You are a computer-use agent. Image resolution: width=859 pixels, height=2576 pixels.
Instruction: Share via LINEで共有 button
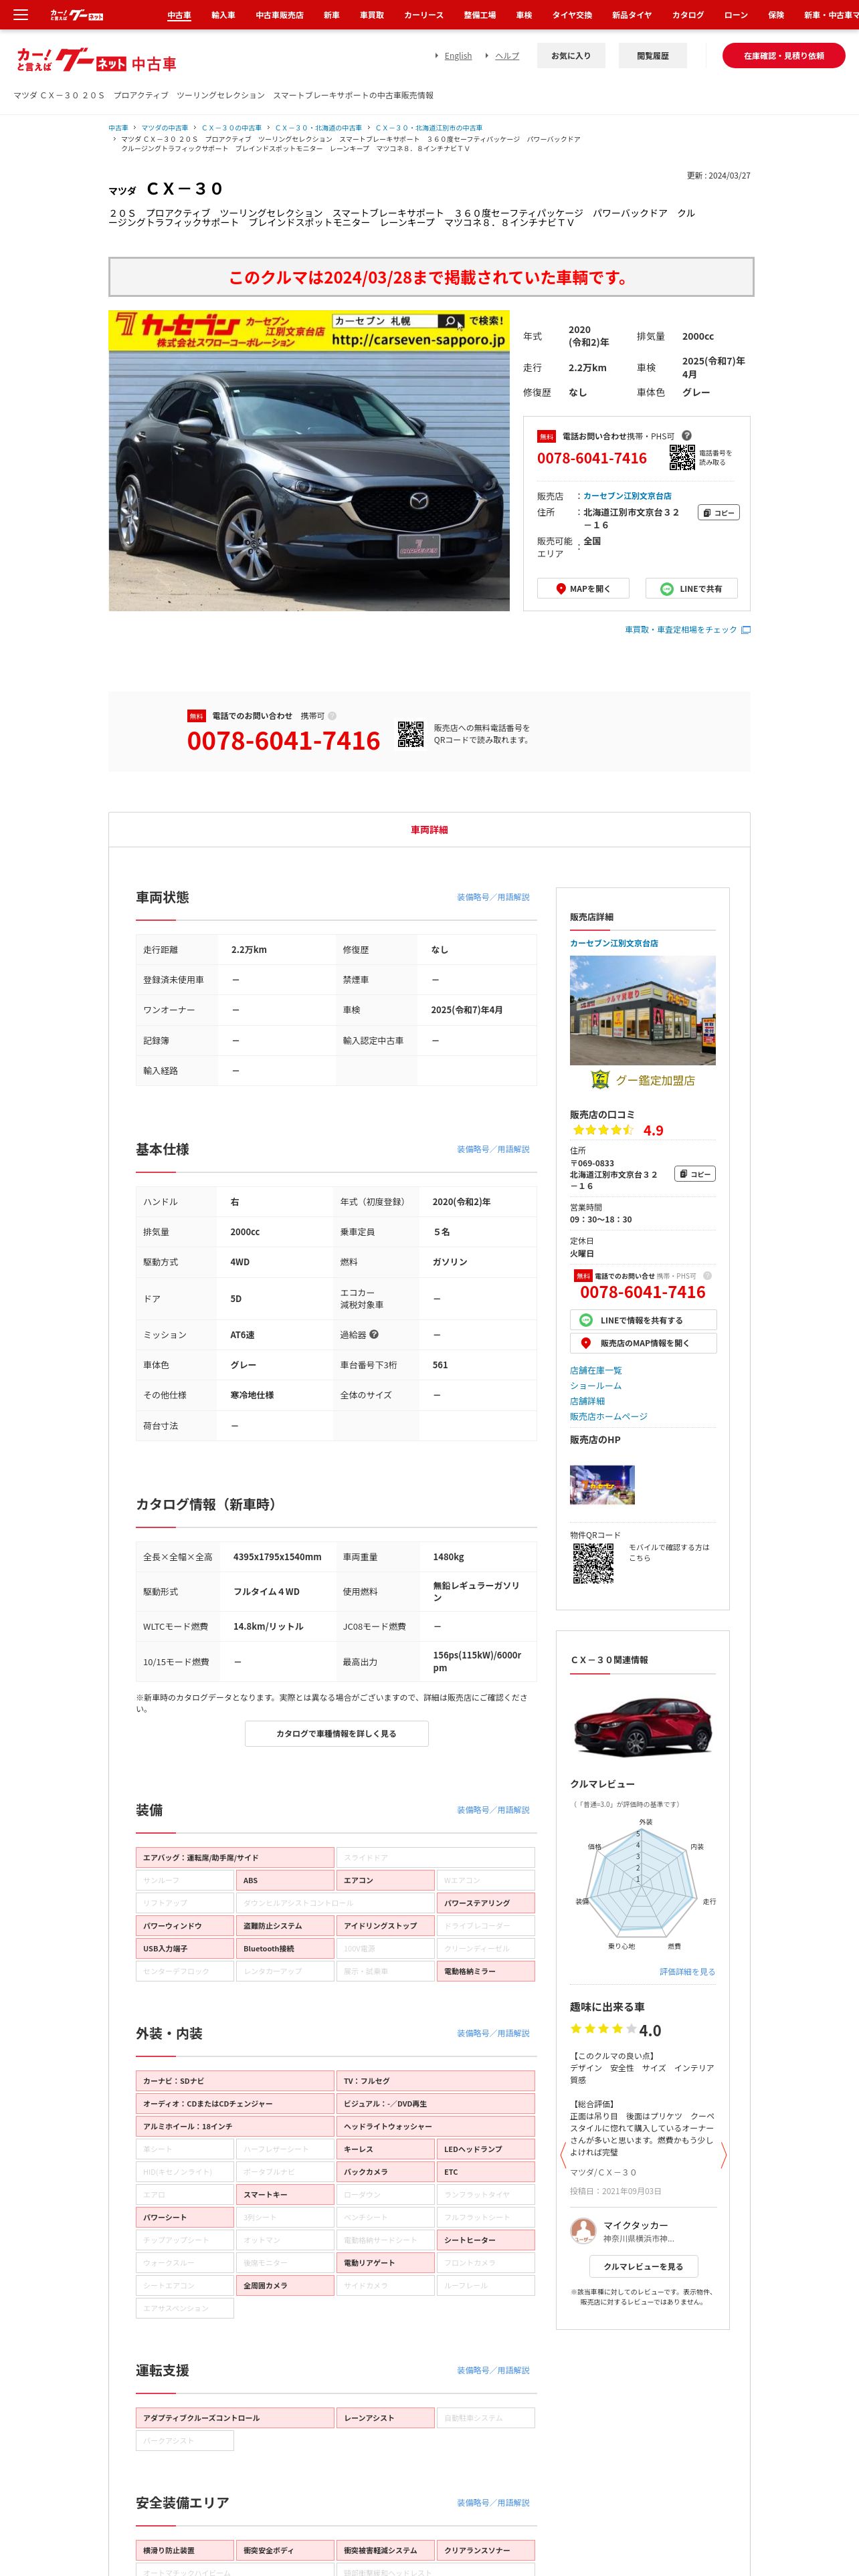(x=691, y=589)
